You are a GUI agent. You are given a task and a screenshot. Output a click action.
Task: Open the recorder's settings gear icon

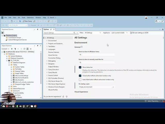coord(35,106)
